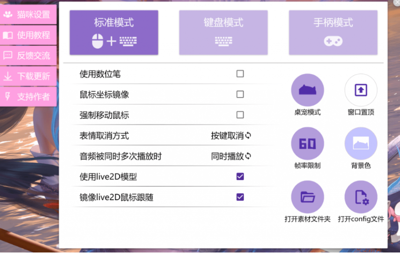The height and width of the screenshot is (256, 400).
Task: Disable 镜像live2D鼠标跟随 checkbox
Action: [240, 197]
